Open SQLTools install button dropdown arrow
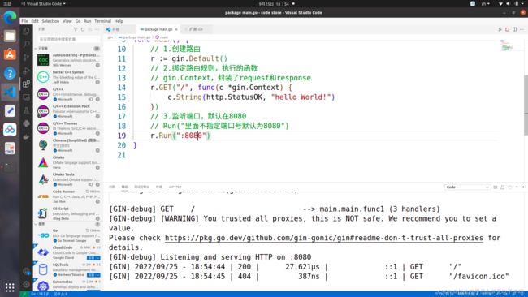Screen dimensions: 528x297 point(98,275)
